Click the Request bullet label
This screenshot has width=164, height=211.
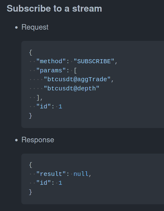pos(35,27)
